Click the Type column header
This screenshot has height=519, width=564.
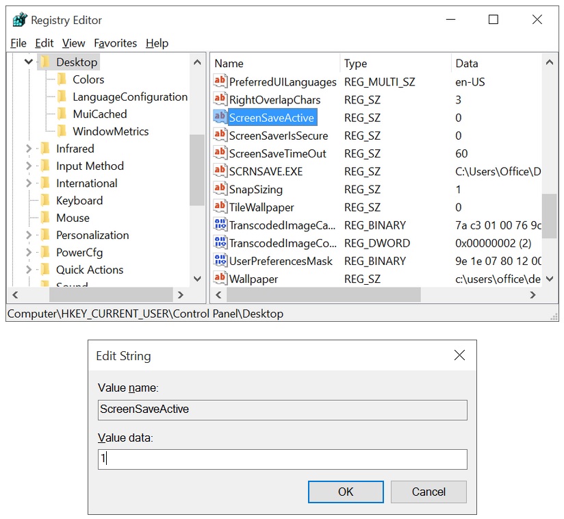(x=355, y=64)
